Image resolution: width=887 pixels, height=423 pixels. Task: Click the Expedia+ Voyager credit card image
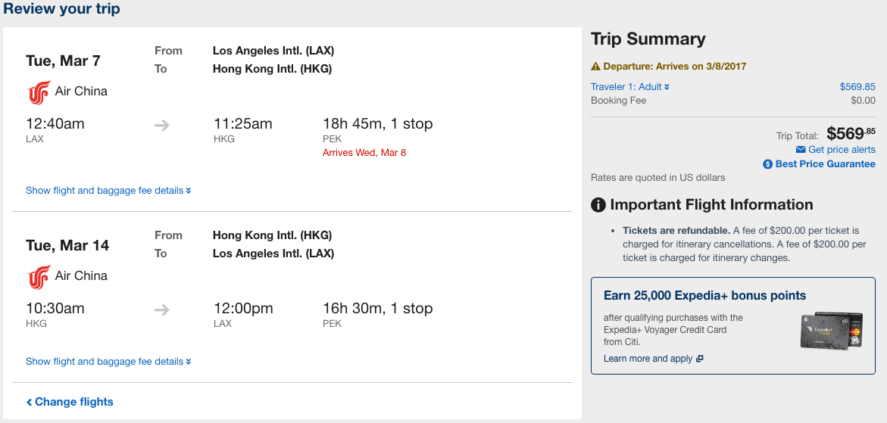[831, 331]
